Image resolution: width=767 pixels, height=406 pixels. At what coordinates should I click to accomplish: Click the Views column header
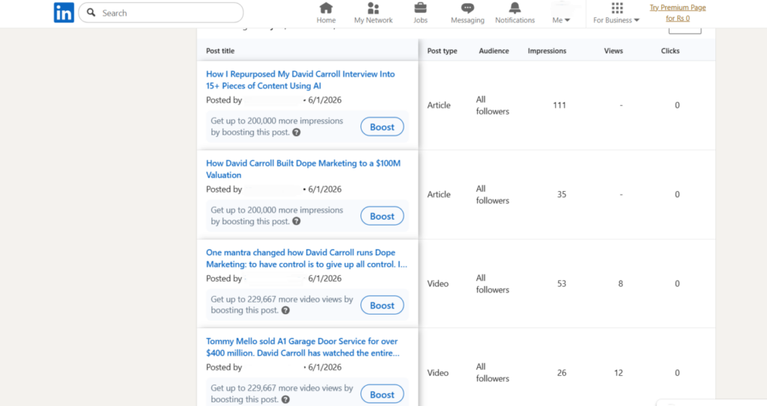pos(613,51)
